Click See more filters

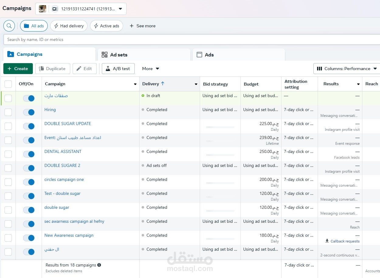click(142, 26)
